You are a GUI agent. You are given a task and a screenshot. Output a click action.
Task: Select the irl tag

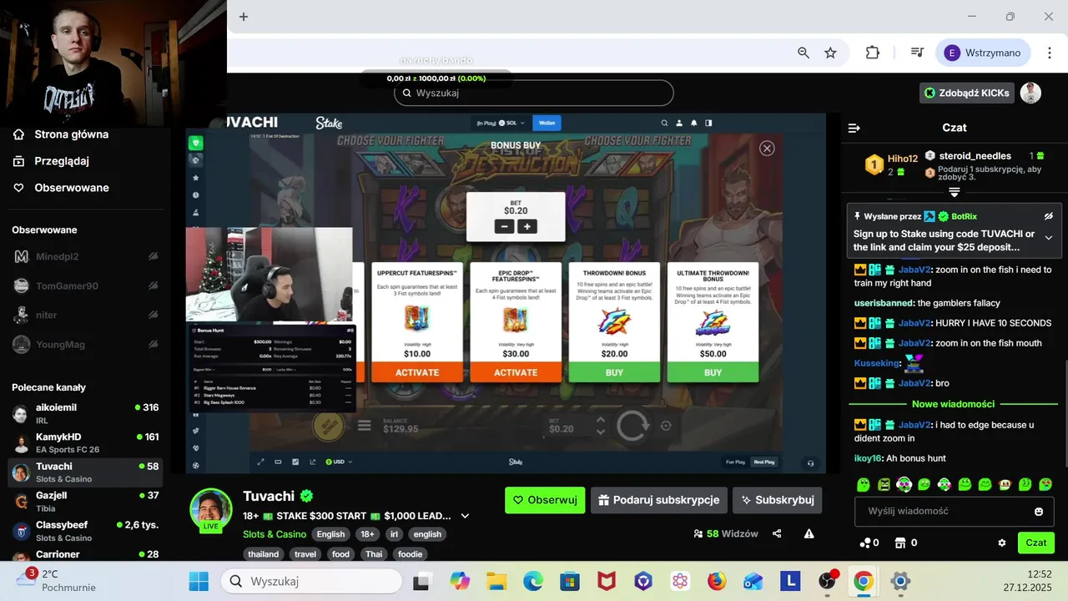pyautogui.click(x=395, y=534)
